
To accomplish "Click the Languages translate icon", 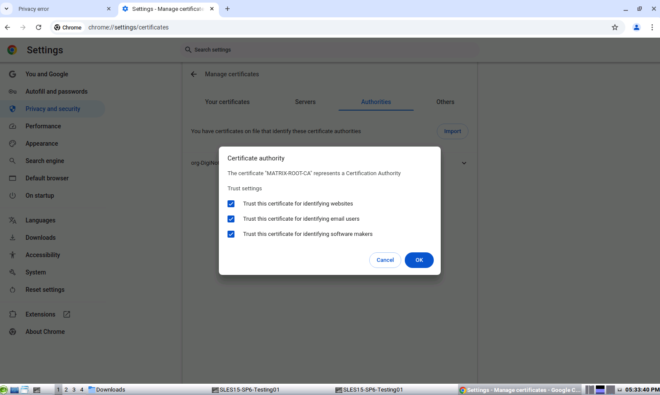I will pyautogui.click(x=13, y=220).
